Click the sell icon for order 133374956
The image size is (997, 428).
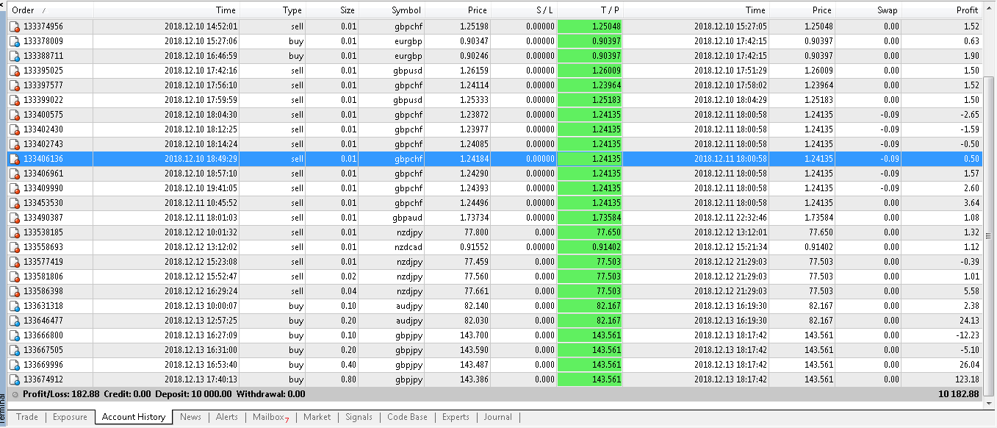point(15,26)
